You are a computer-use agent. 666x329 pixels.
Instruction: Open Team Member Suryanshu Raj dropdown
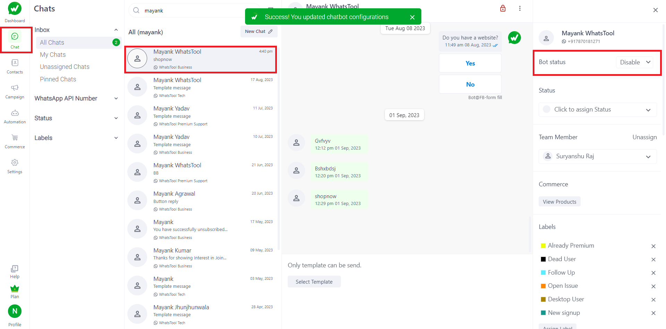(598, 157)
